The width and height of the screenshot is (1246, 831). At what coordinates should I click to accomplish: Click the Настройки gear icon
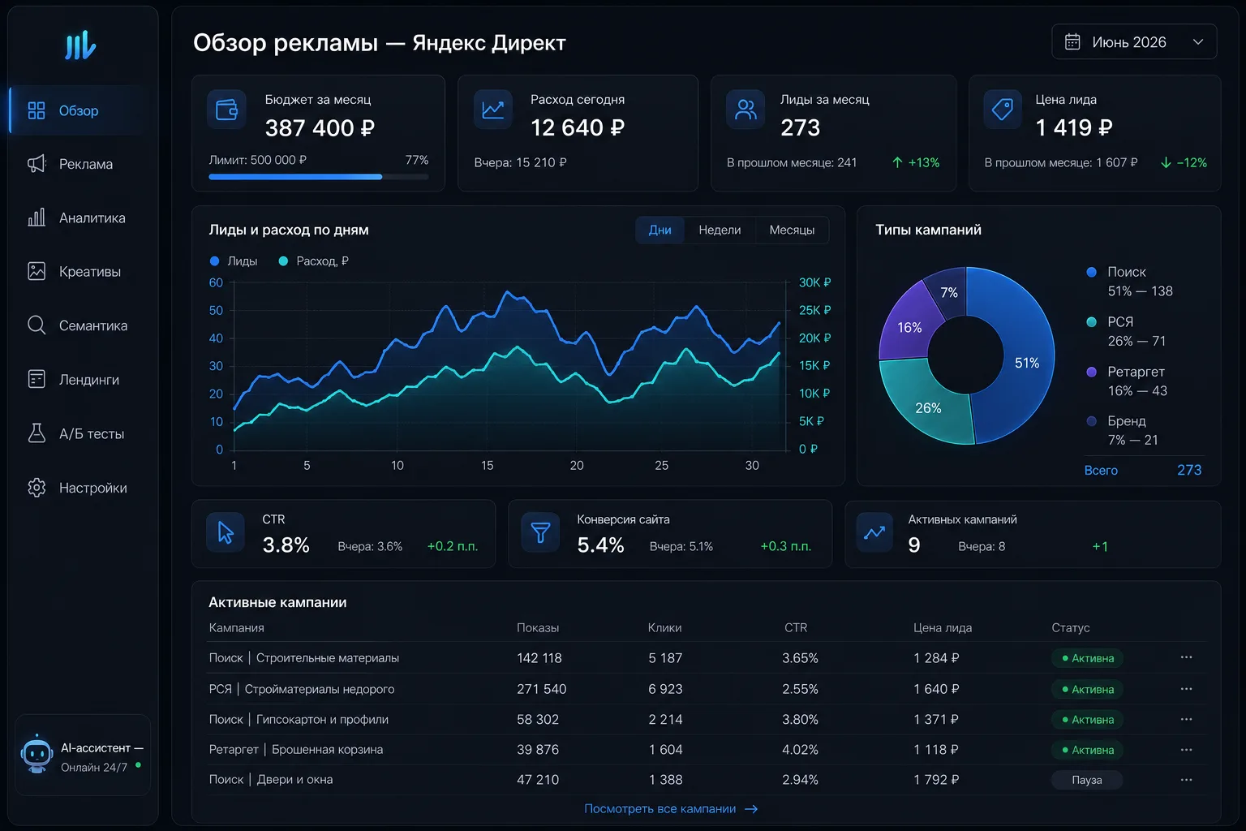(x=37, y=488)
